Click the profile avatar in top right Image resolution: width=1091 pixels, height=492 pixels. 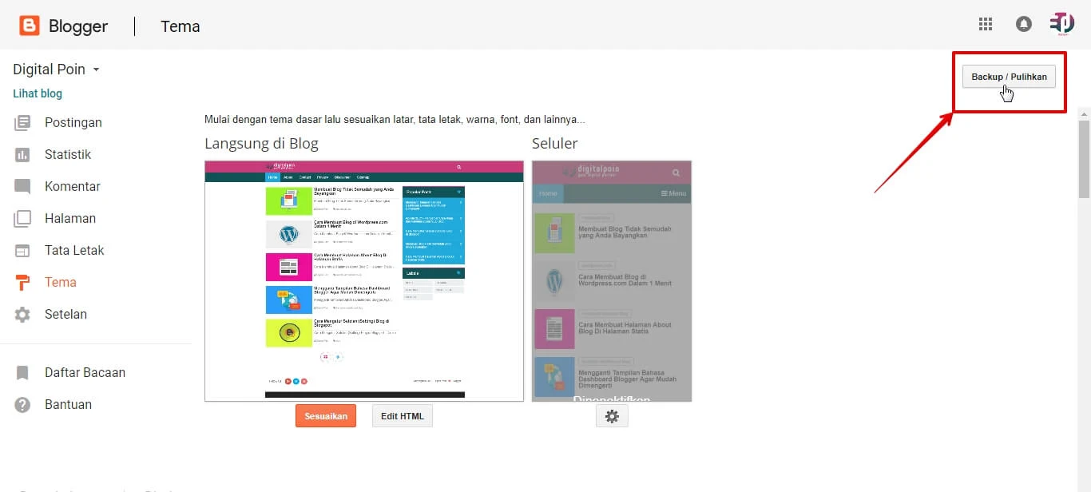point(1061,24)
